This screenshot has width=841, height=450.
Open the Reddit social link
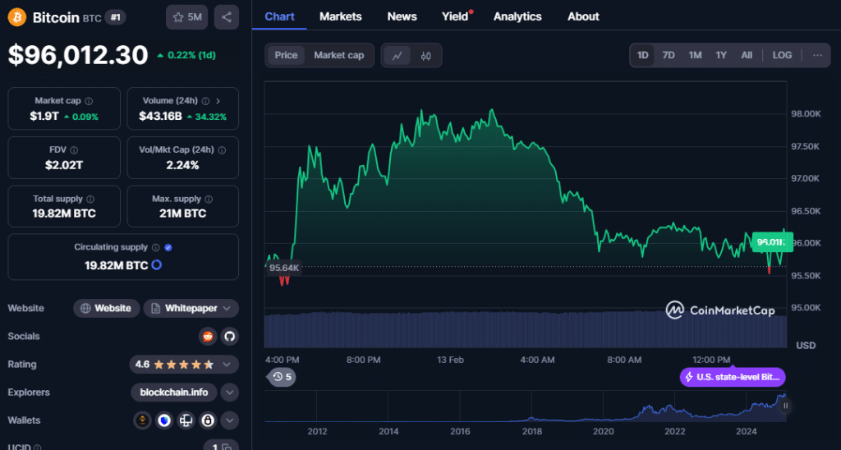(208, 337)
